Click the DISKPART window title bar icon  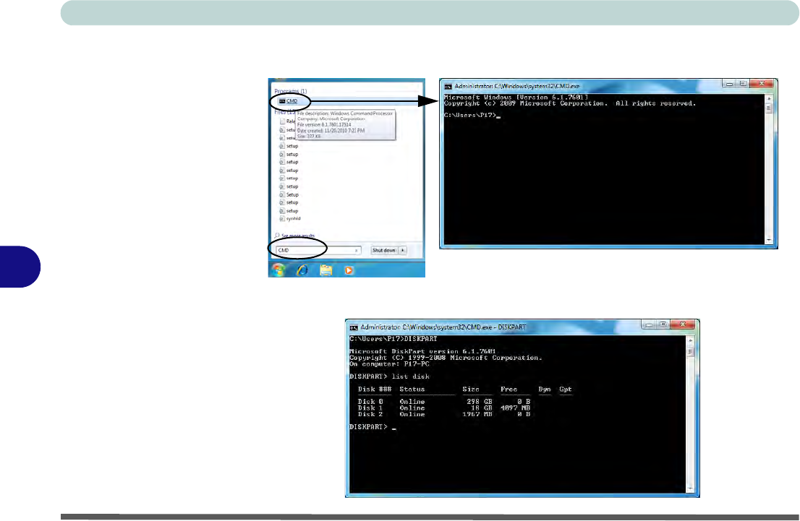pos(354,327)
